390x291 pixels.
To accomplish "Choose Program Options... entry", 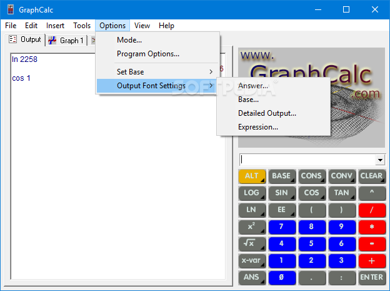I will click(157, 54).
